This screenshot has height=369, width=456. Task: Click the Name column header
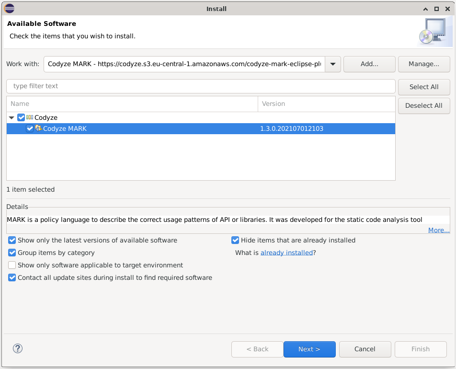[x=132, y=104]
